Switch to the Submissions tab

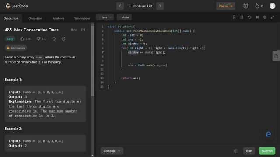[82, 18]
